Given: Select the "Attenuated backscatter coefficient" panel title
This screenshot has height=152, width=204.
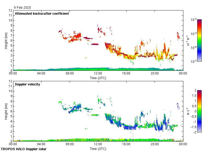Looking at the screenshot, I should coord(42,14).
